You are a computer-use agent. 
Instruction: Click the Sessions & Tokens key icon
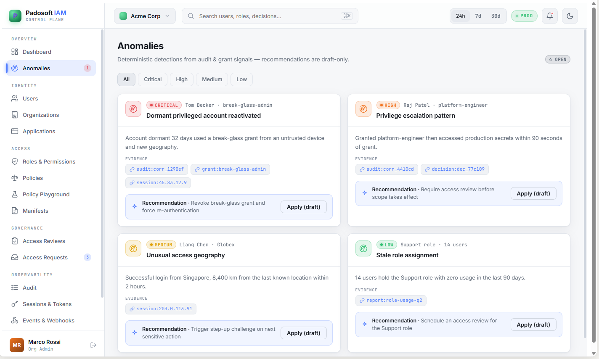[x=15, y=304]
